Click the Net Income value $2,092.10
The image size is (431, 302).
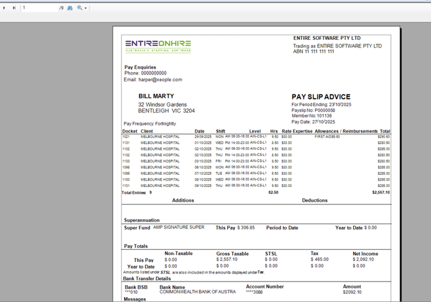(363, 260)
